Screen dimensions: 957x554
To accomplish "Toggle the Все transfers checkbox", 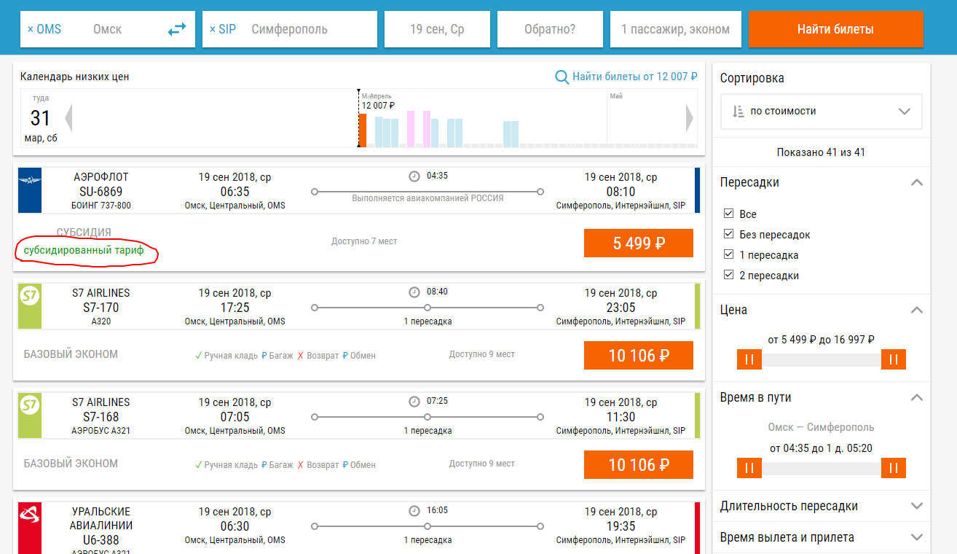I will 728,214.
